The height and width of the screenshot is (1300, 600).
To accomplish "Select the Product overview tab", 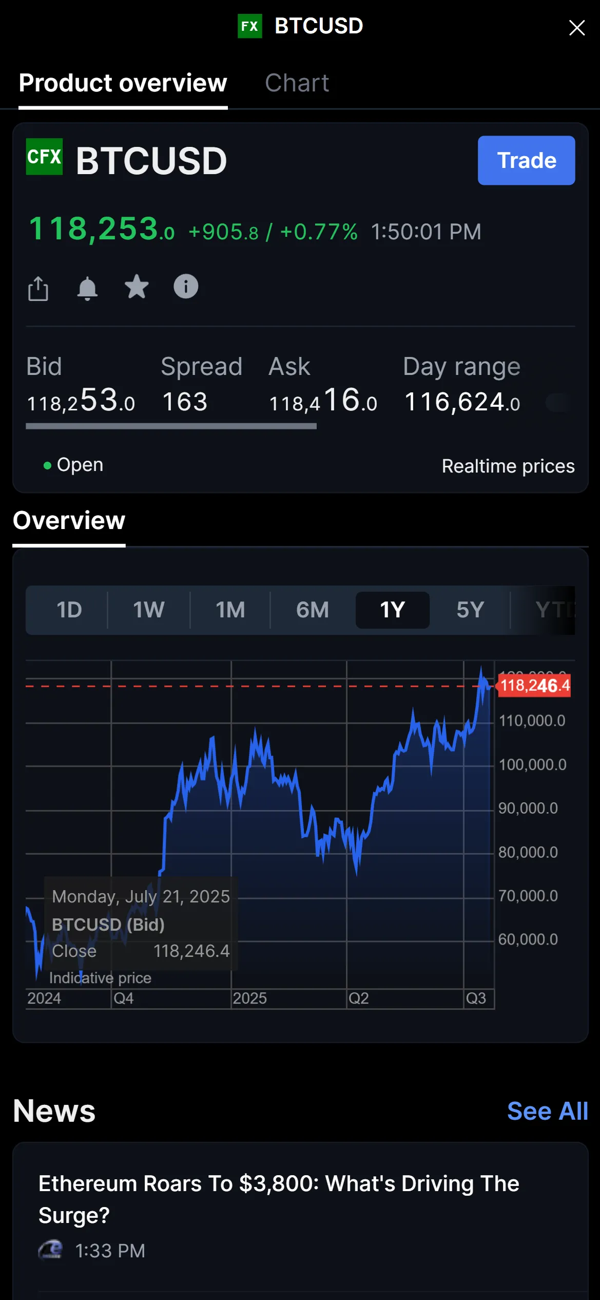I will tap(123, 83).
